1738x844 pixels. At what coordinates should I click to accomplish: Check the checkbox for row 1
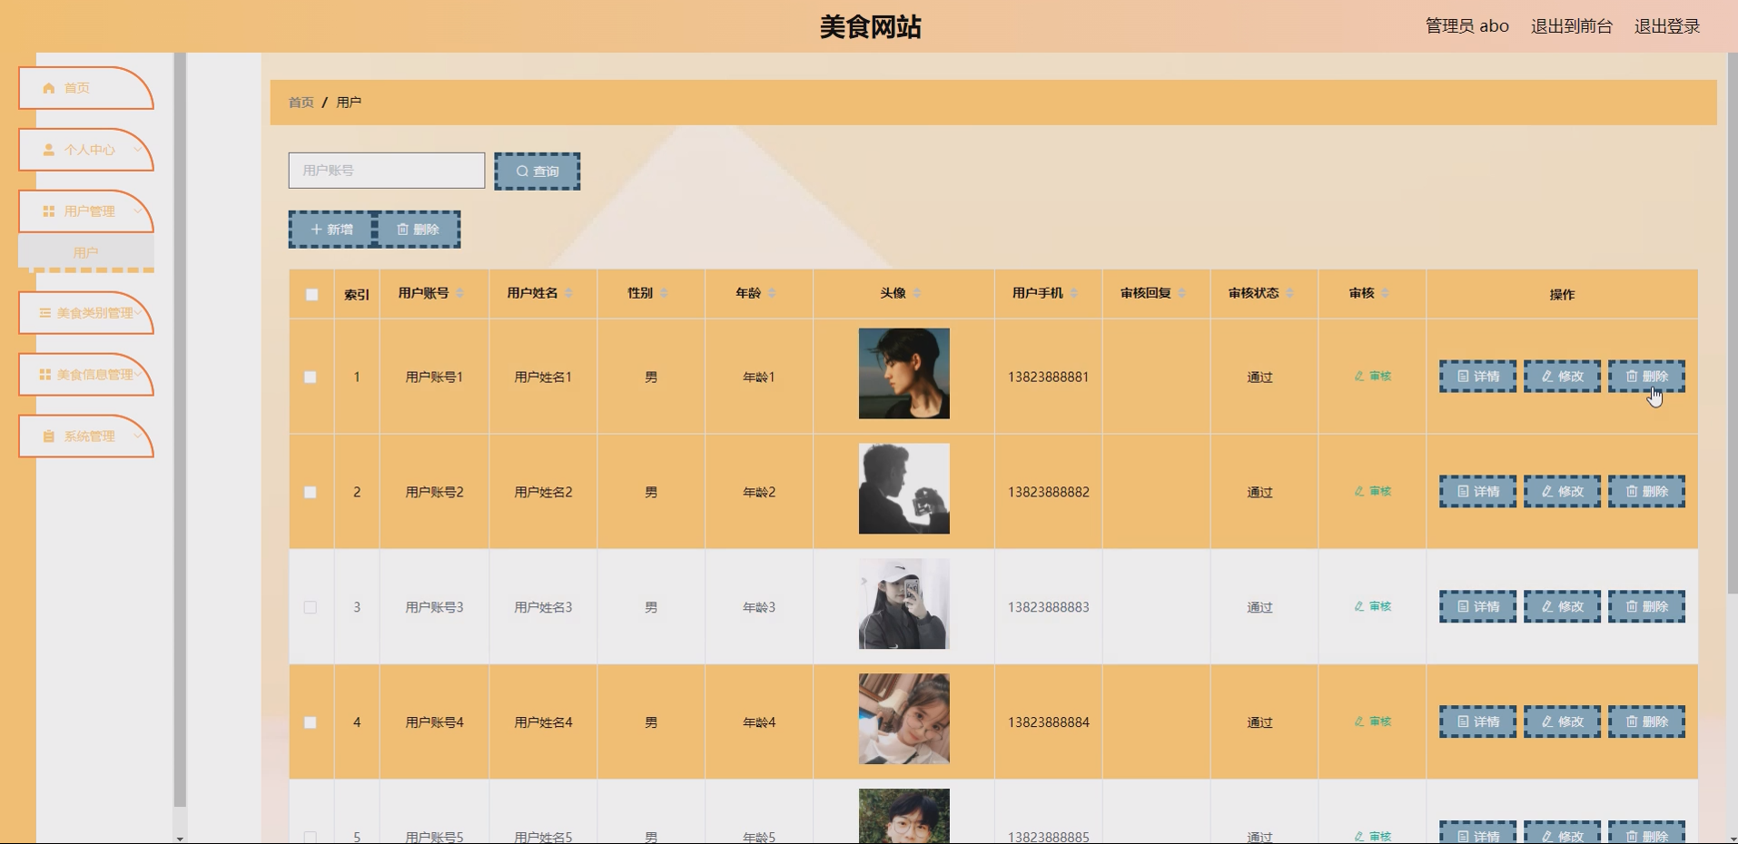coord(311,377)
